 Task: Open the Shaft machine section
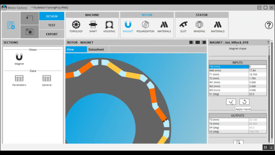[x=93, y=27]
